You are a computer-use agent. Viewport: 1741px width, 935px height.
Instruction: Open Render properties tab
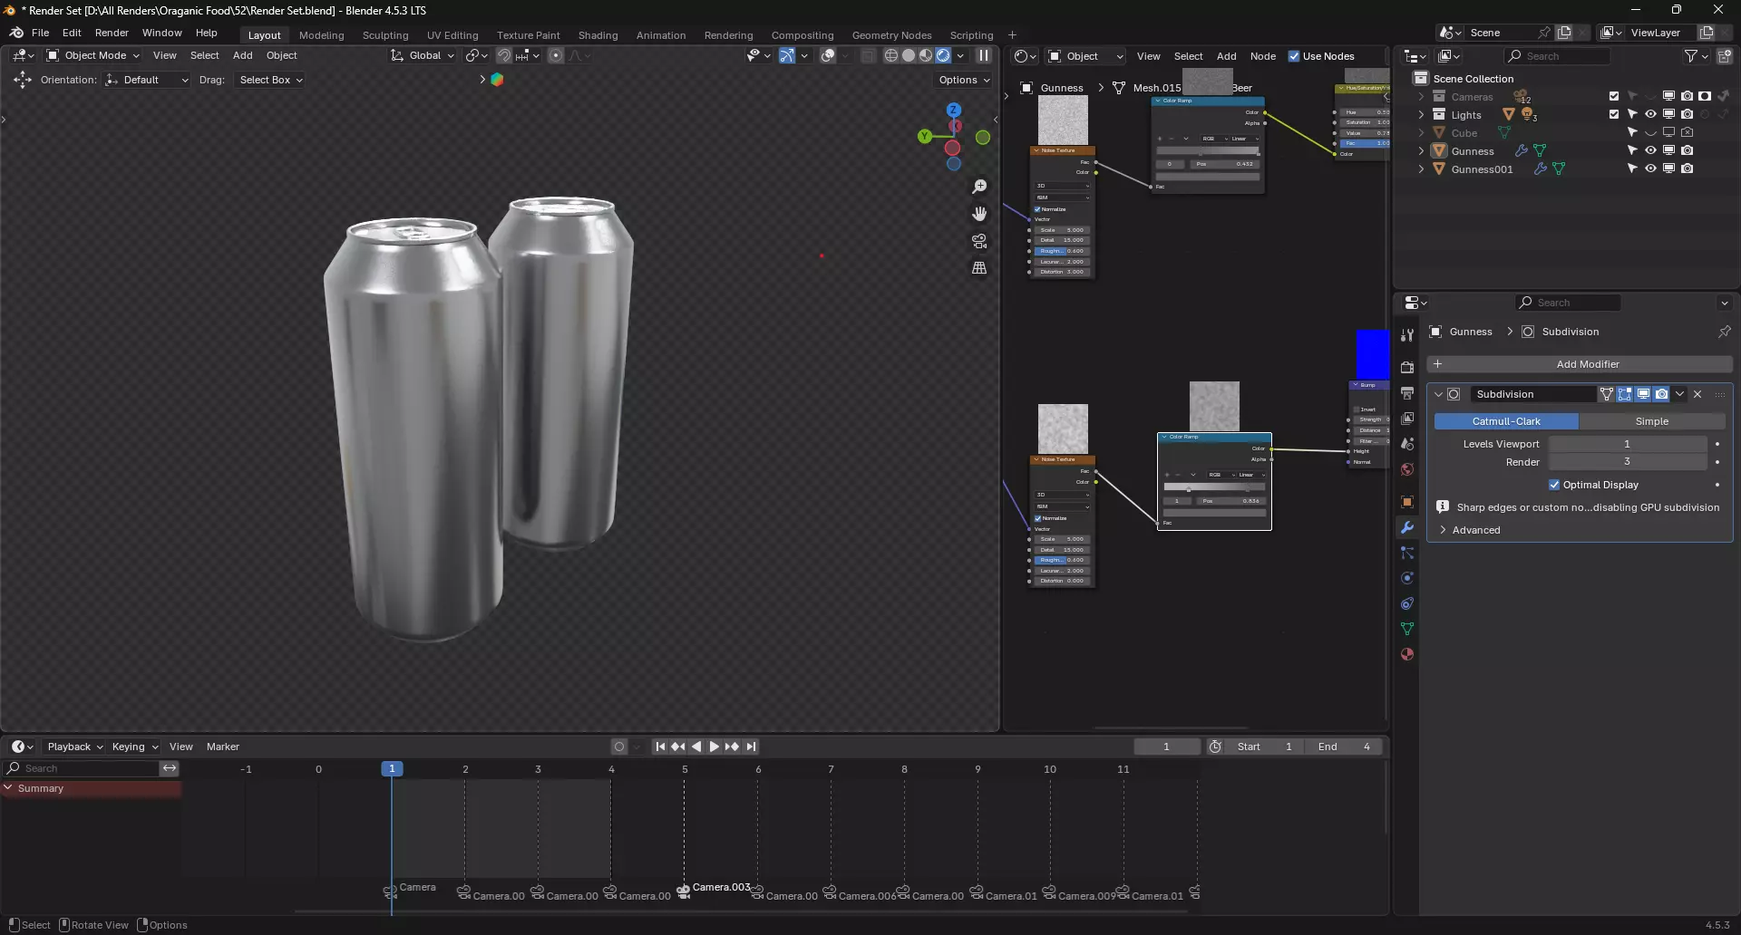tap(1407, 368)
